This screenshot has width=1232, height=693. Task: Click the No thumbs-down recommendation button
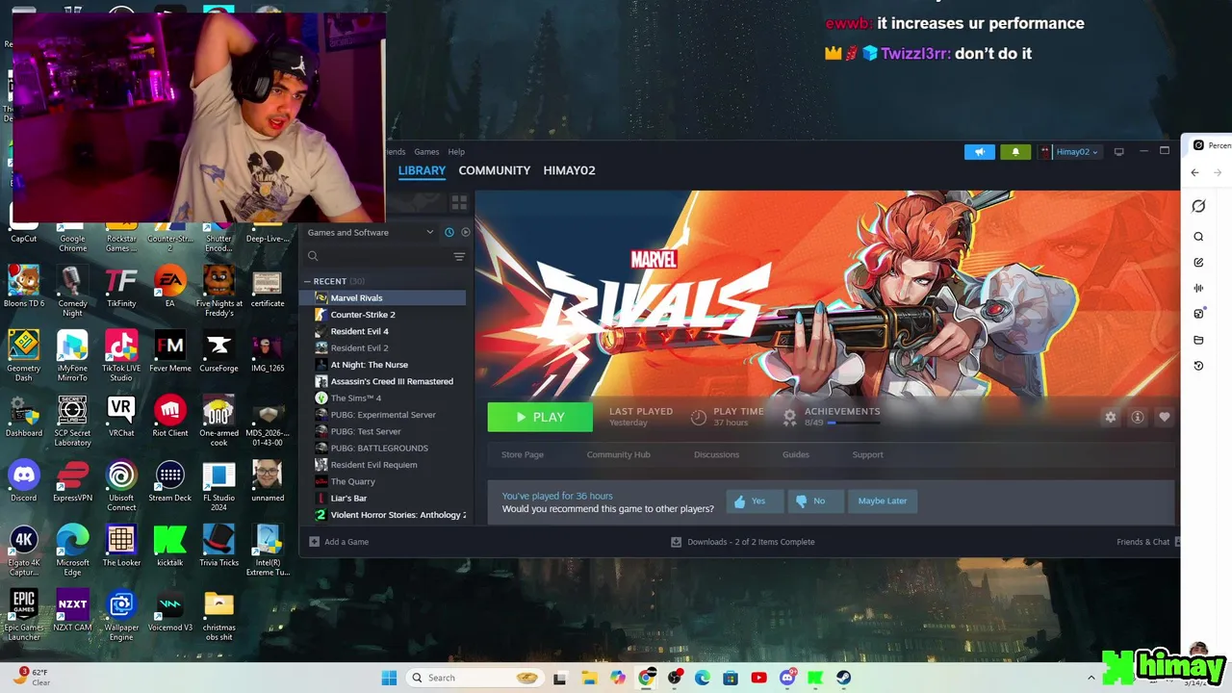point(814,500)
